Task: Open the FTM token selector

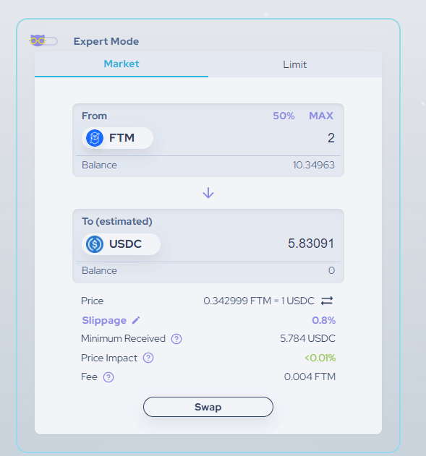Action: 118,138
